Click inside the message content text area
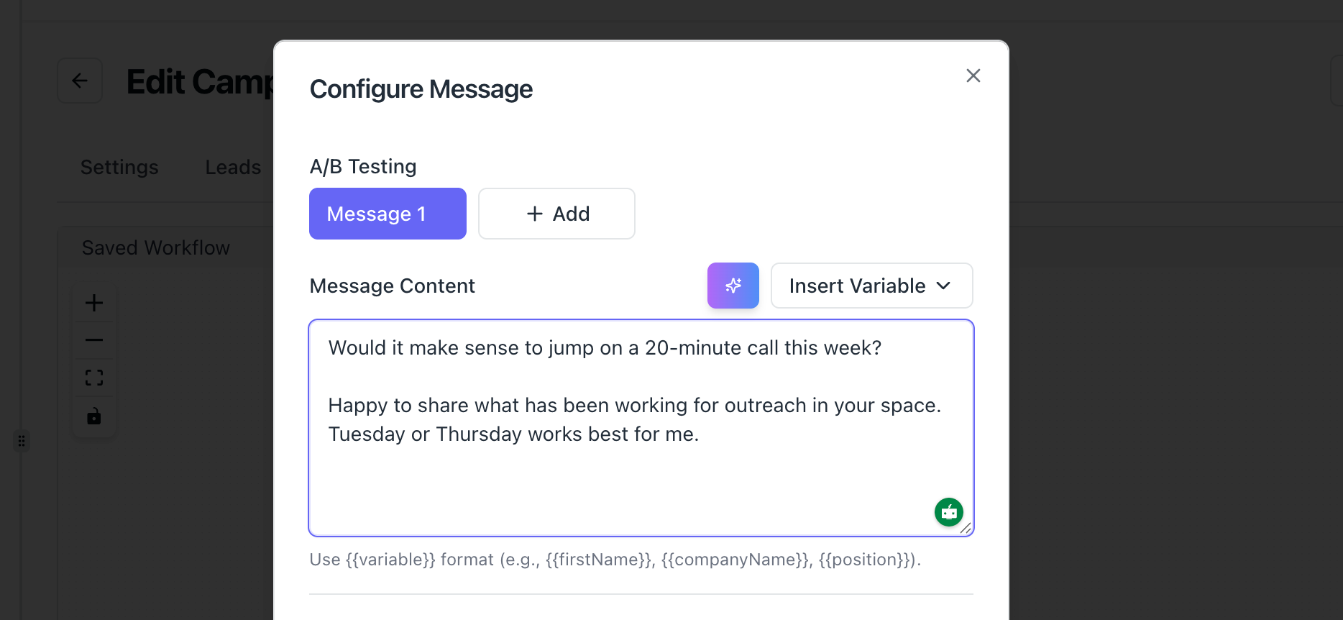The height and width of the screenshot is (620, 1343). pos(640,475)
